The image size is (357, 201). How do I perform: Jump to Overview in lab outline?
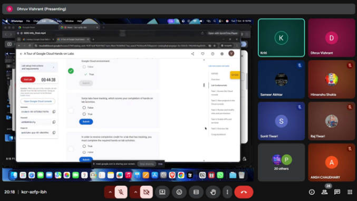click(215, 80)
